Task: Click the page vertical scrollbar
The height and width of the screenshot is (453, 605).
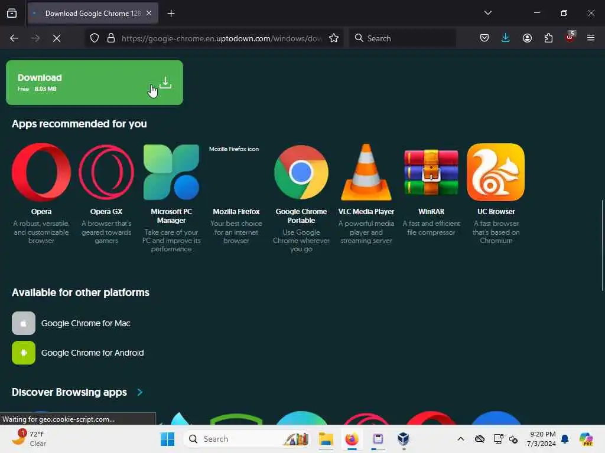Action: (x=602, y=245)
